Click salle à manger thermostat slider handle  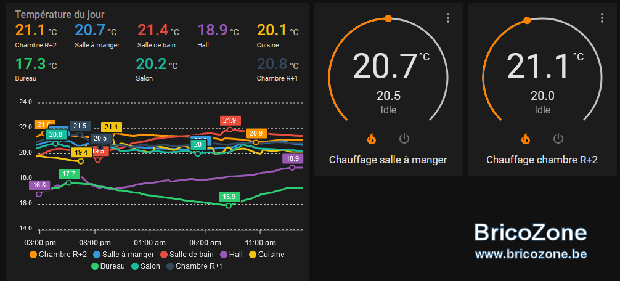(388, 18)
